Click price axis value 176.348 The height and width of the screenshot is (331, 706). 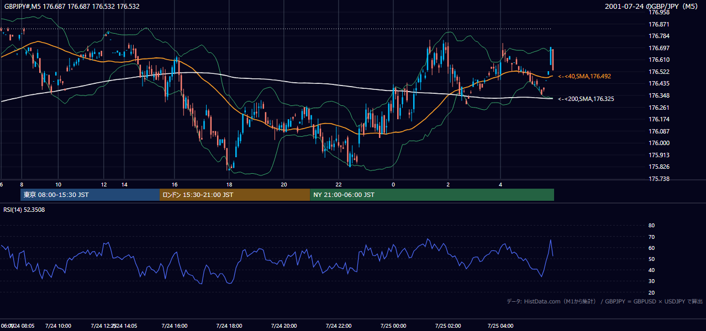point(658,95)
